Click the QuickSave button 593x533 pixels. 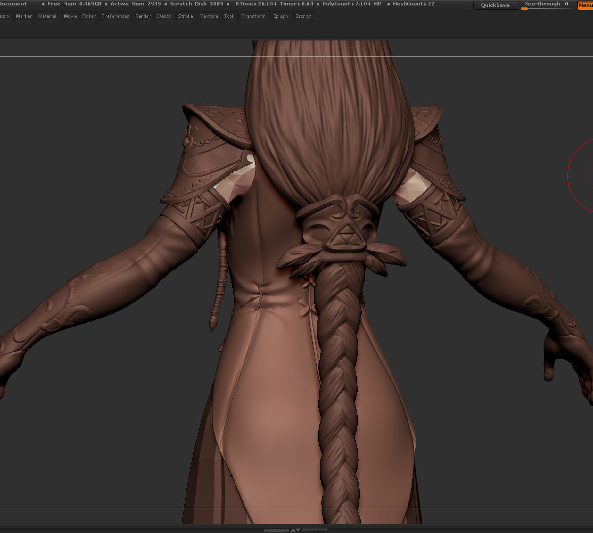click(496, 5)
